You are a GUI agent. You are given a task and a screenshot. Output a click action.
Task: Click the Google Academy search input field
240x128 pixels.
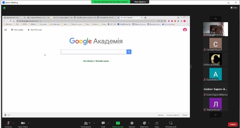click(x=94, y=52)
